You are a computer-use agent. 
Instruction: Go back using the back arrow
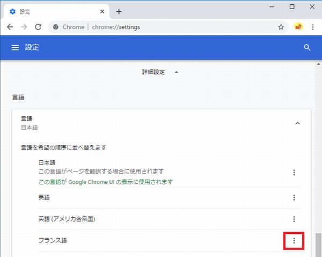(10, 27)
